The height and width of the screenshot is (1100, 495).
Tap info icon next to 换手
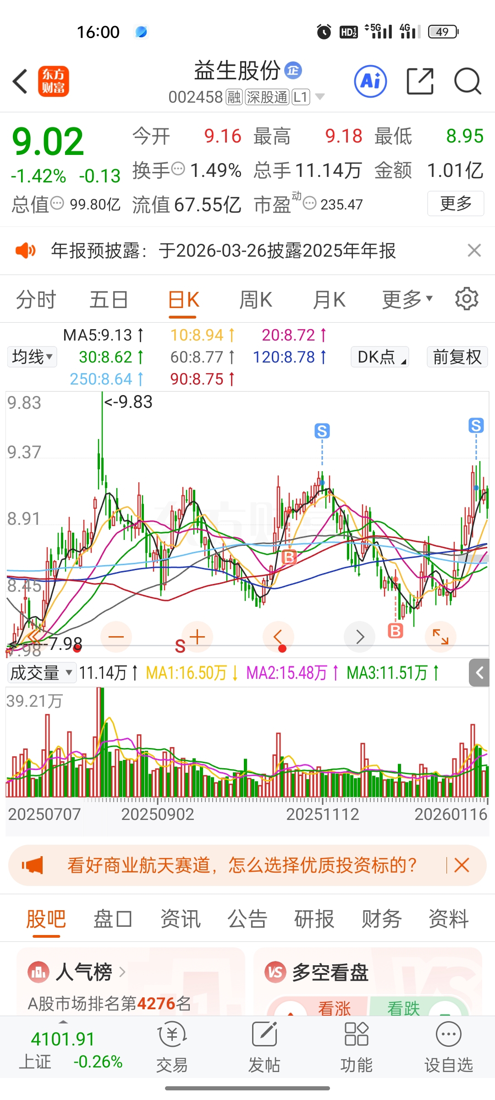pyautogui.click(x=178, y=169)
